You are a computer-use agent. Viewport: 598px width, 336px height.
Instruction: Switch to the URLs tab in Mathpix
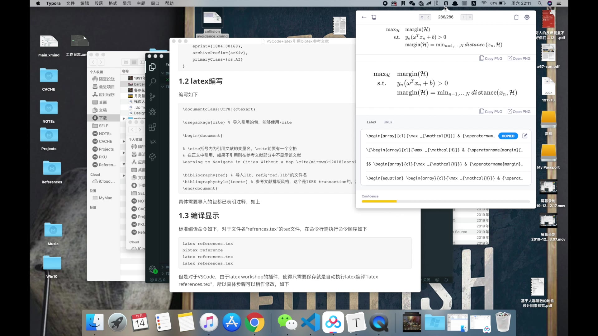coord(387,122)
